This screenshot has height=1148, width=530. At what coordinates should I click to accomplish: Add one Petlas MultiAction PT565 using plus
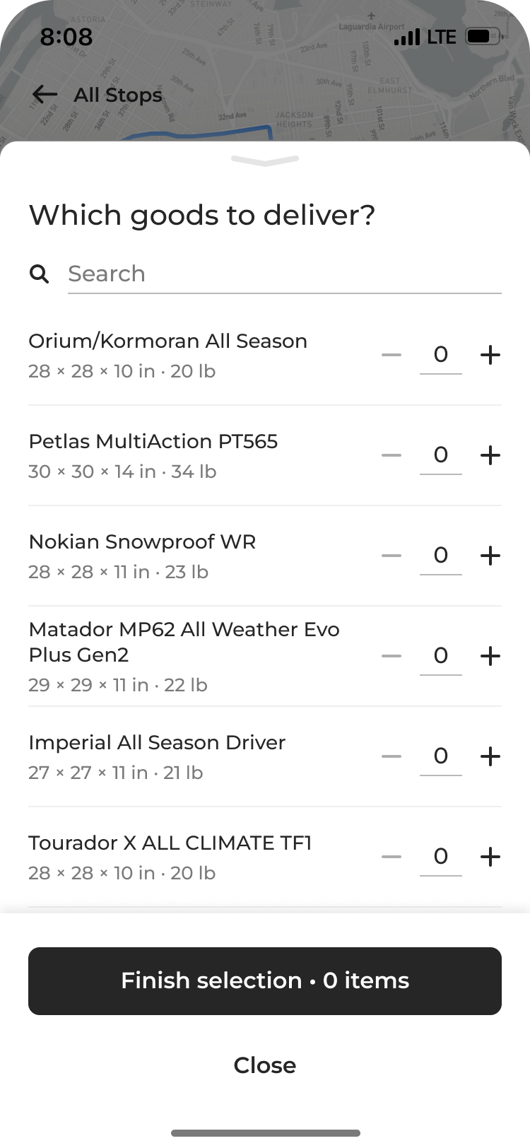pos(490,455)
